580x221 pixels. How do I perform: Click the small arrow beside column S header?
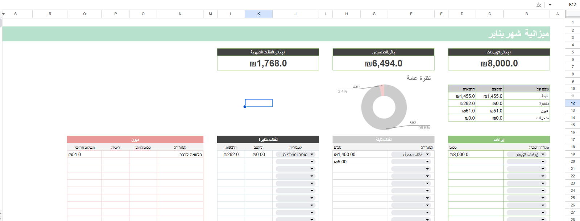4,14
